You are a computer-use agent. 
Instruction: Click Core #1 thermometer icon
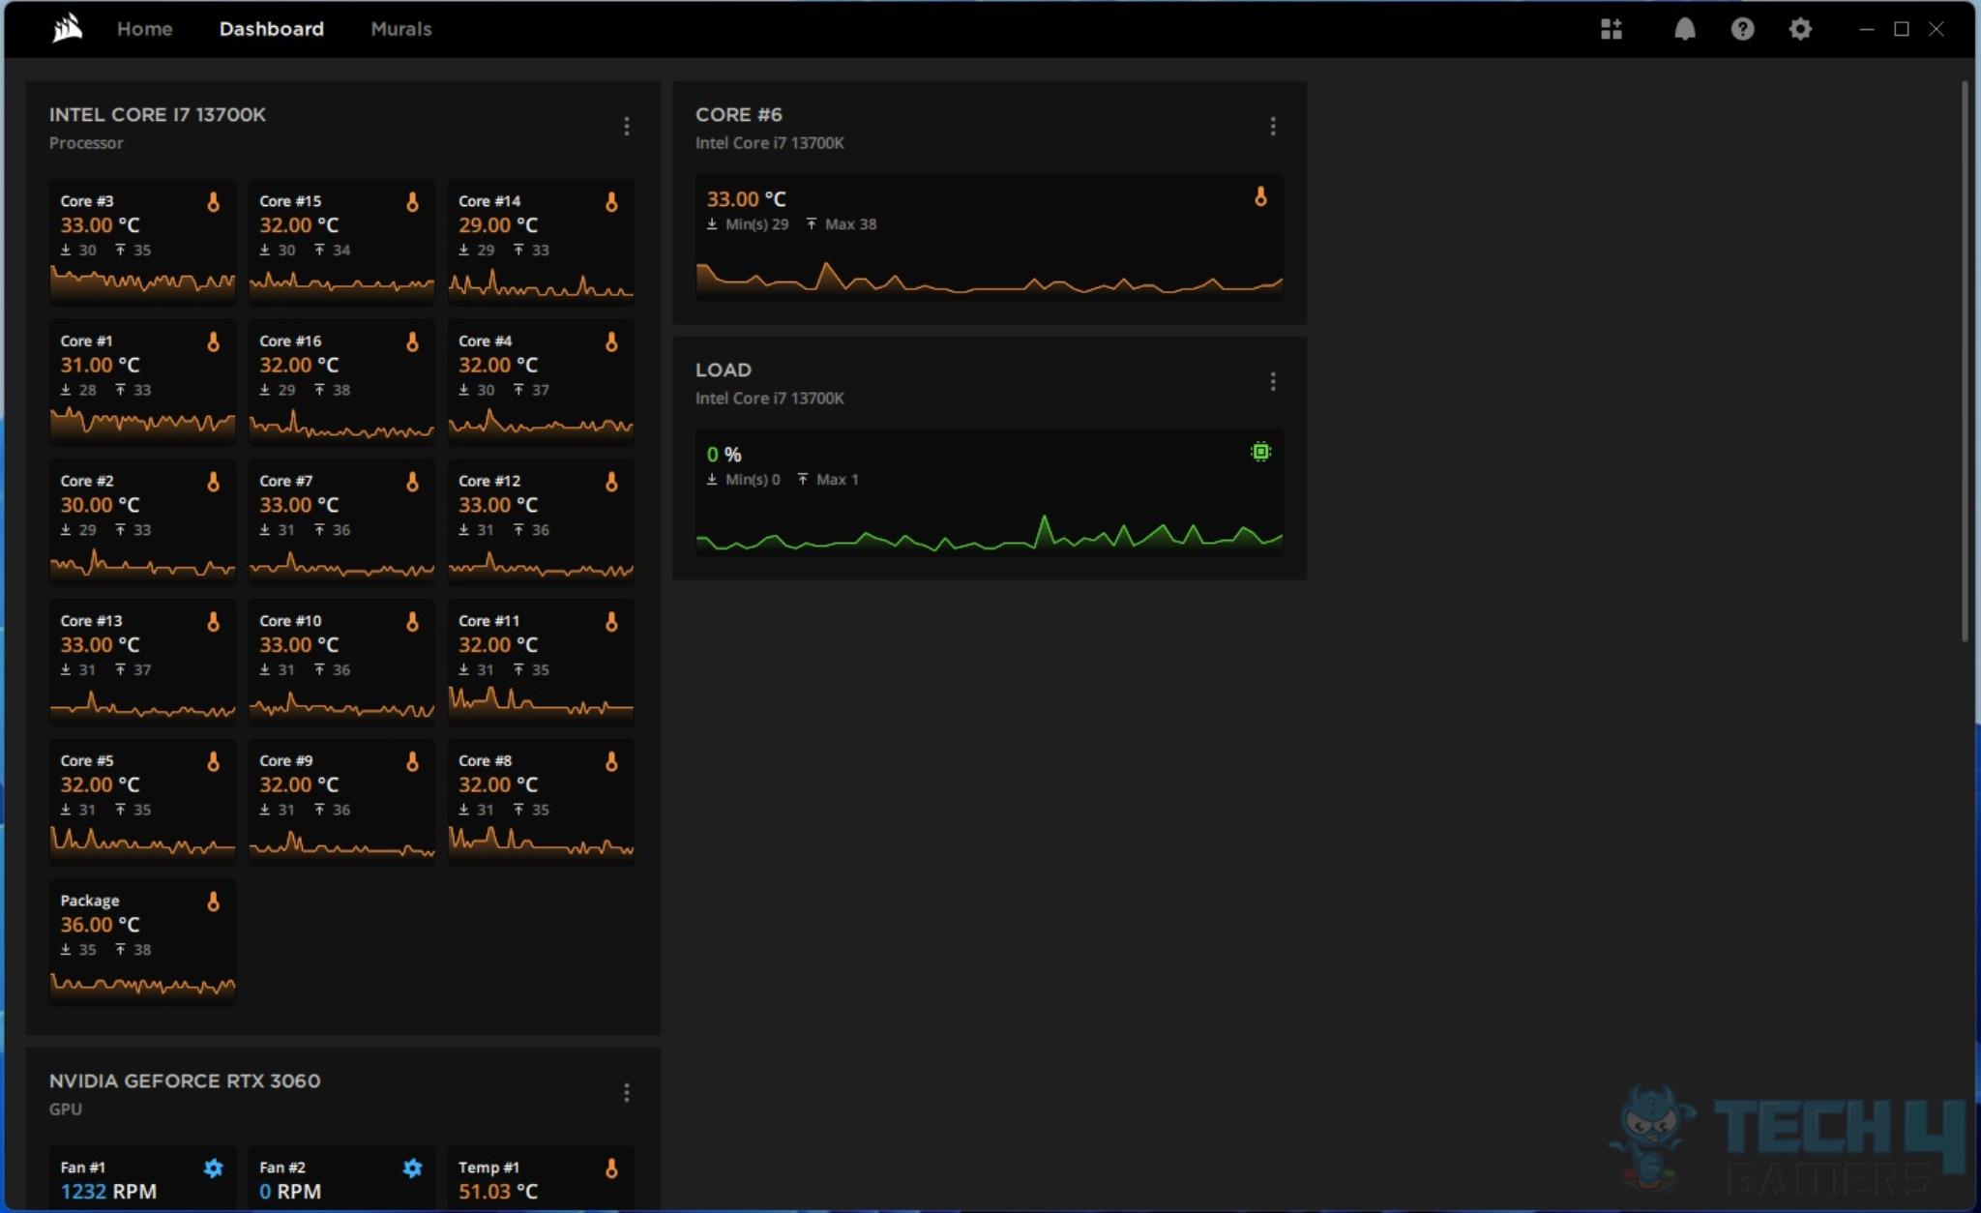tap(213, 342)
